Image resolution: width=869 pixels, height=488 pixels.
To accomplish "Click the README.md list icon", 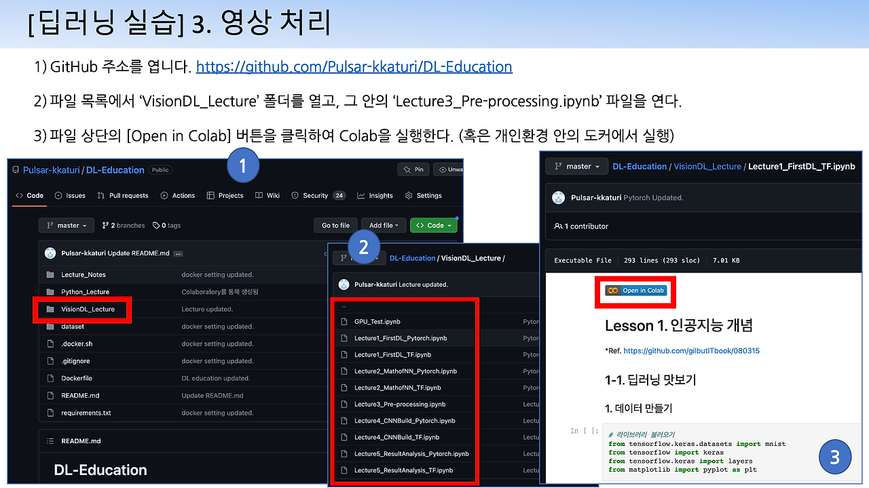I will click(x=49, y=441).
